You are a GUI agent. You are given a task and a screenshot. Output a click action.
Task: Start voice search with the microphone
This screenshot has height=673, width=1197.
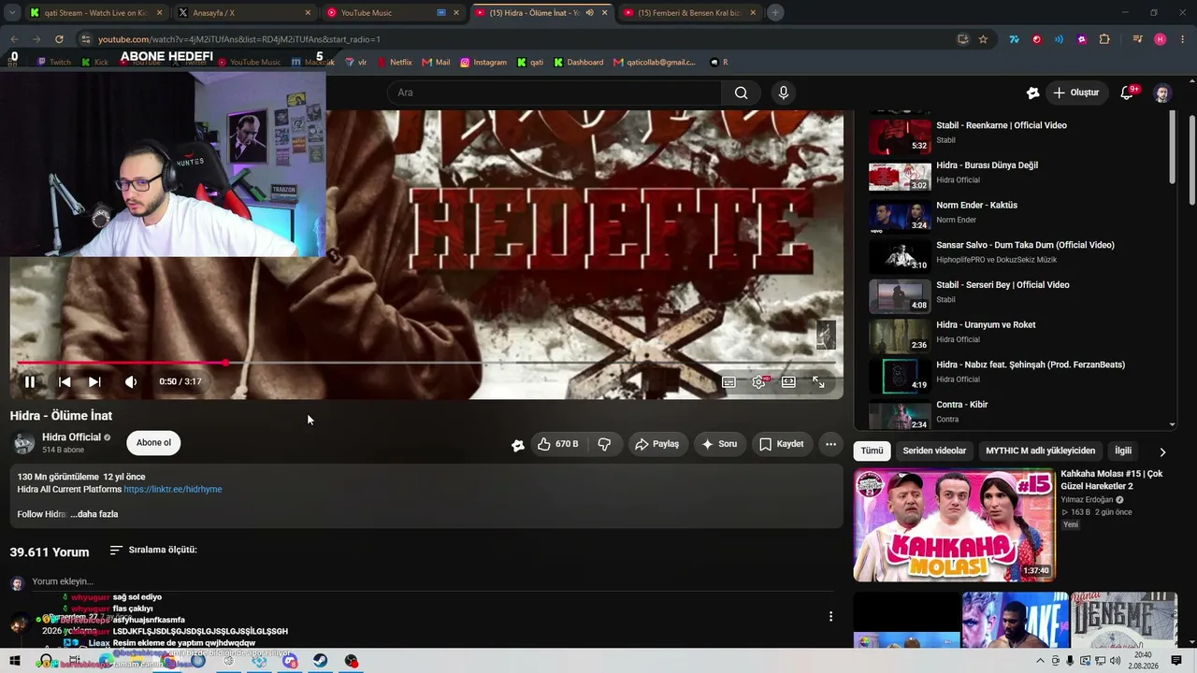pos(784,93)
